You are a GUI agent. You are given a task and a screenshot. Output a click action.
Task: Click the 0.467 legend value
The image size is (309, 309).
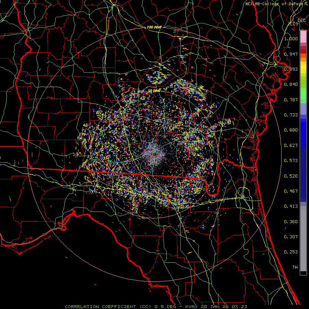click(x=291, y=191)
